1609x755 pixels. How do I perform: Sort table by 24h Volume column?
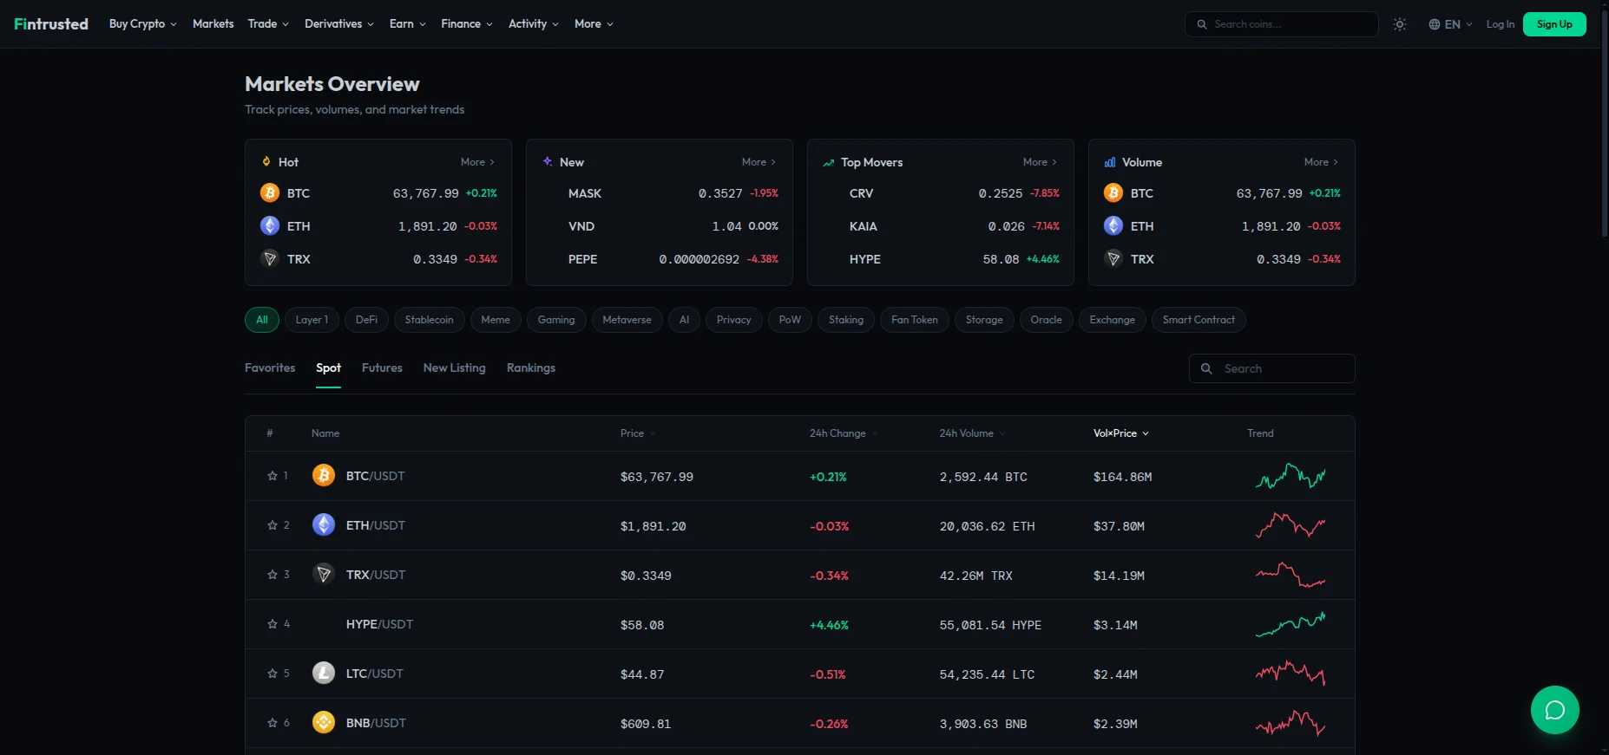pos(972,433)
